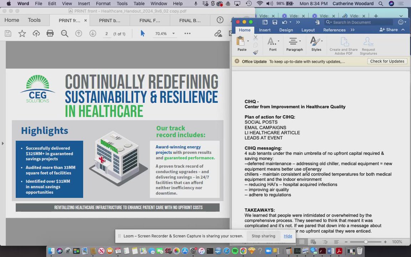This screenshot has height=257, width=411.
Task: Switch to print layout view in Word status bar
Action: coord(302,242)
